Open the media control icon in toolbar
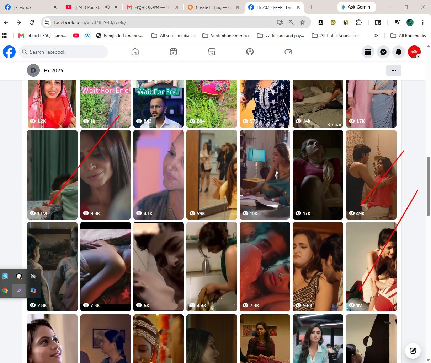The image size is (431, 363). pos(397,22)
